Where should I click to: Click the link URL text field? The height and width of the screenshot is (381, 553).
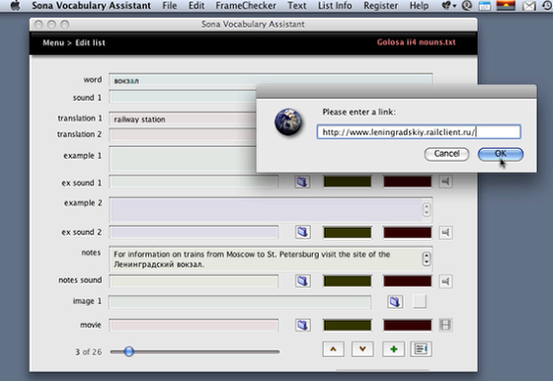[419, 132]
